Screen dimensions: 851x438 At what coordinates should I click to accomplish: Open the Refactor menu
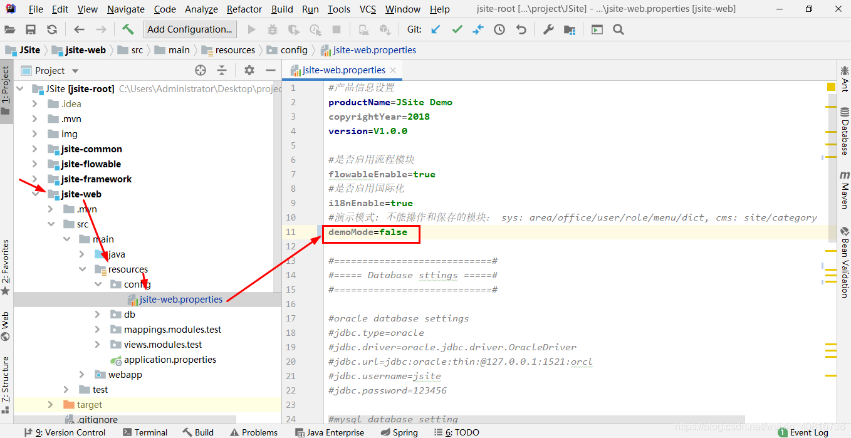[244, 9]
